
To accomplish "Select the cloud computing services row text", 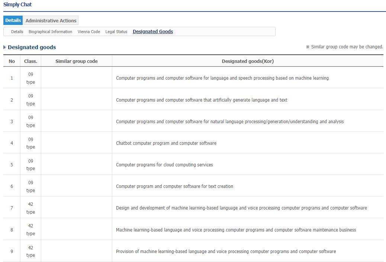I will 164,165.
